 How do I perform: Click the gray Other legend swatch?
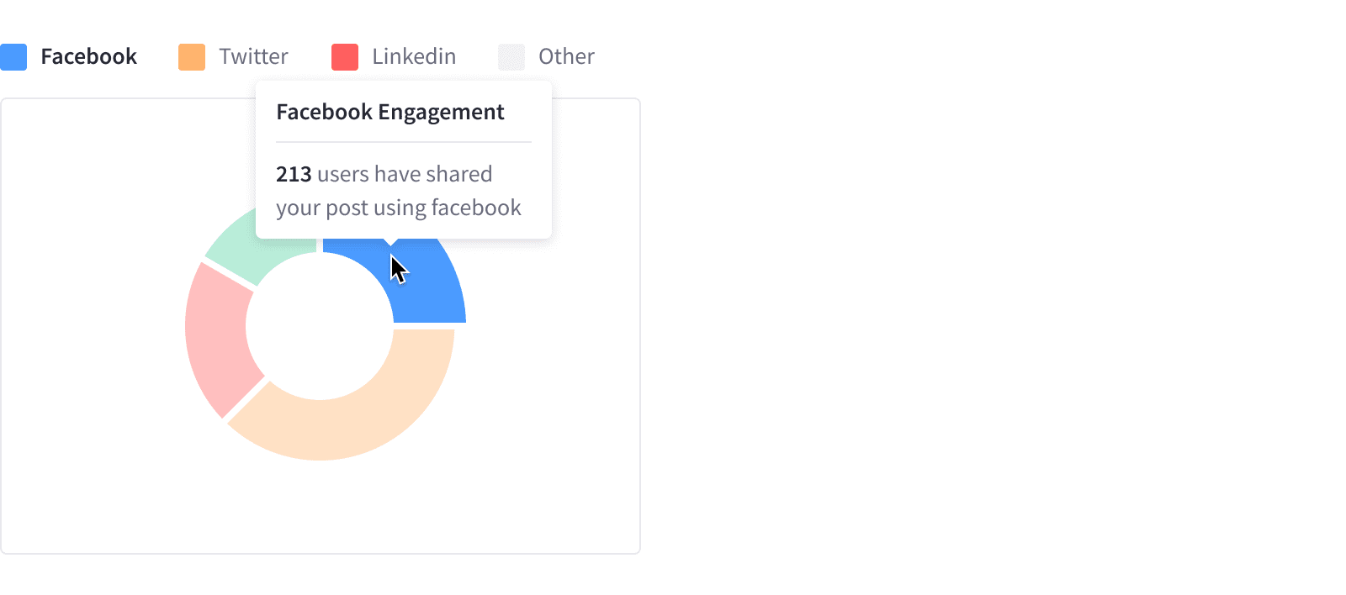pyautogui.click(x=511, y=57)
